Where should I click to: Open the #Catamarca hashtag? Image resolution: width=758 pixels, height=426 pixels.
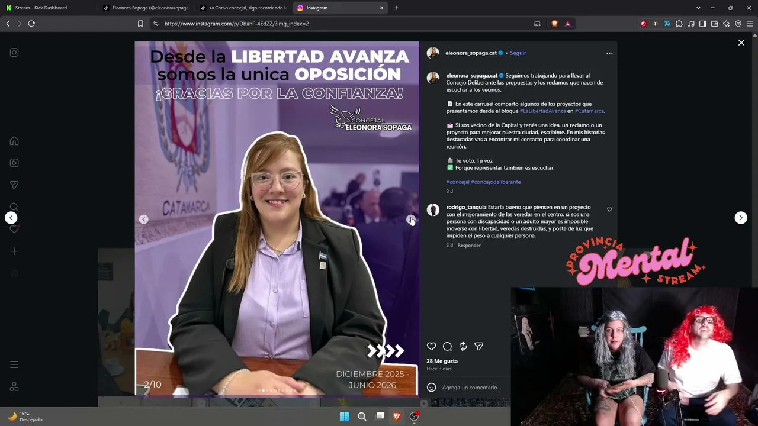point(589,111)
